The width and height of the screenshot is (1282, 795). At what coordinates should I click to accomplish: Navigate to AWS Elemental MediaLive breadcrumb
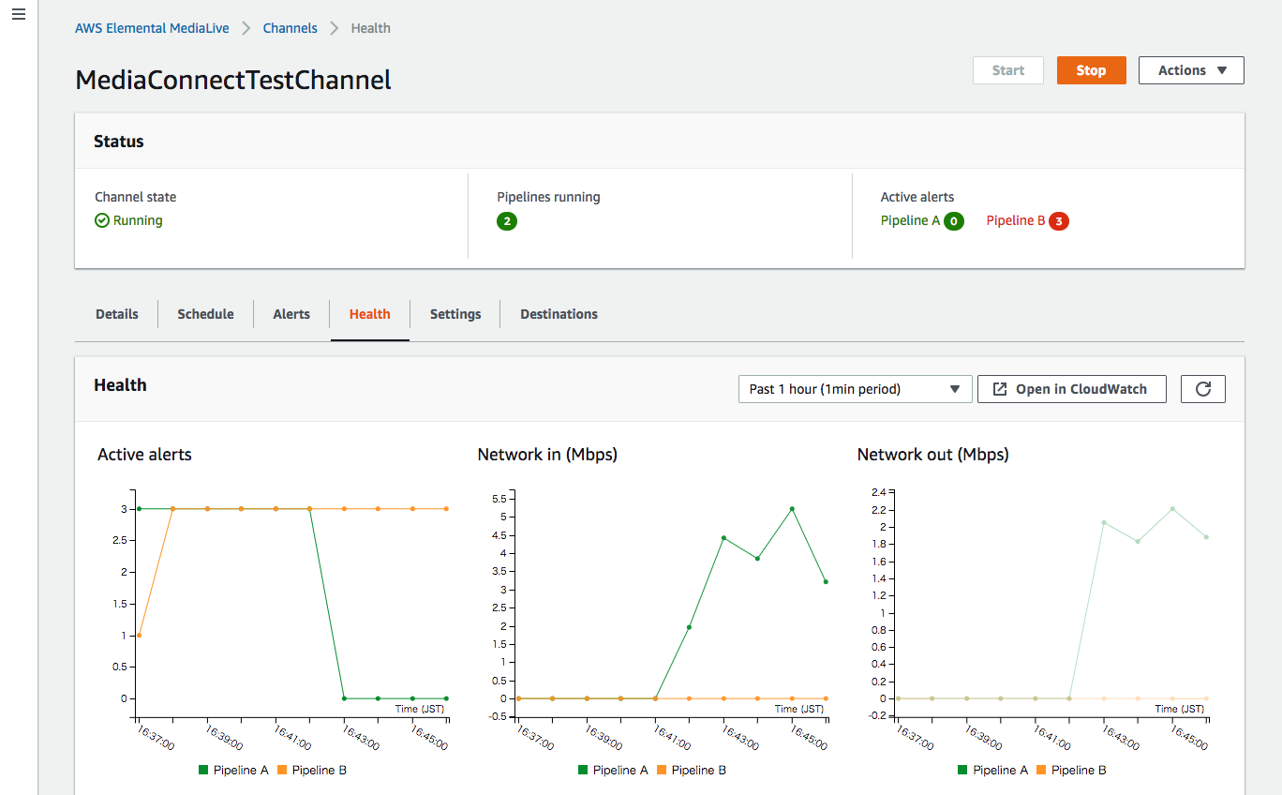152,28
